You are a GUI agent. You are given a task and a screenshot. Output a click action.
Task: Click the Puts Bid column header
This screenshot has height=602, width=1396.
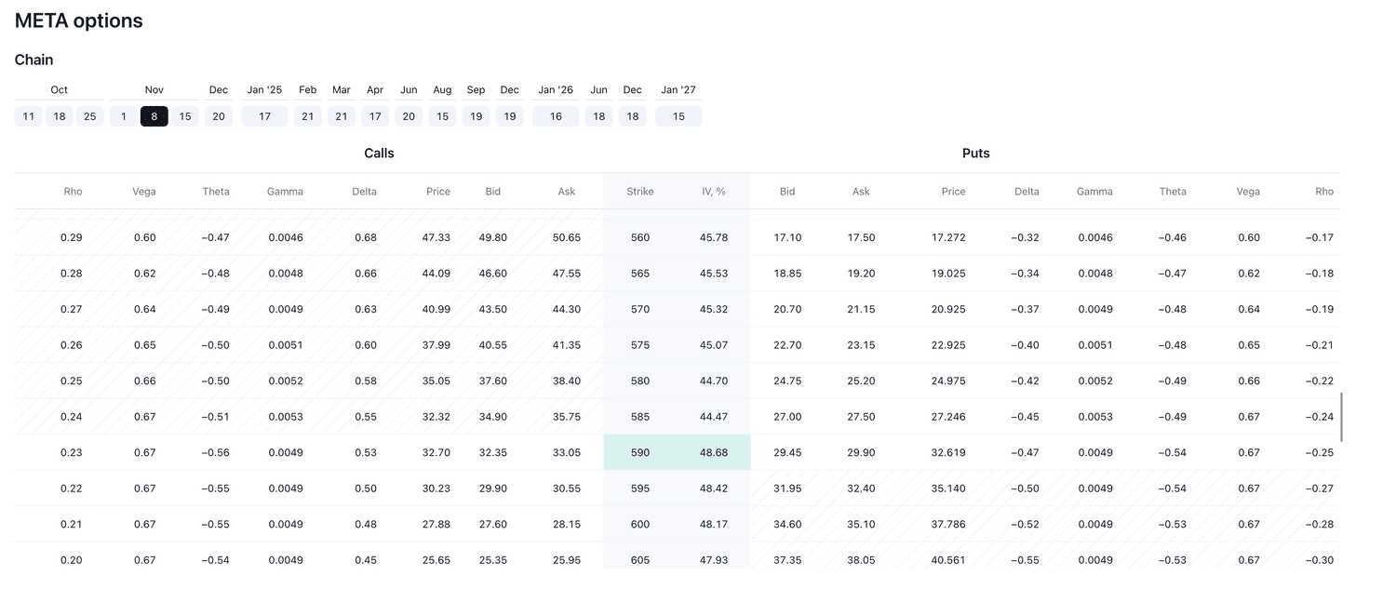(x=787, y=192)
